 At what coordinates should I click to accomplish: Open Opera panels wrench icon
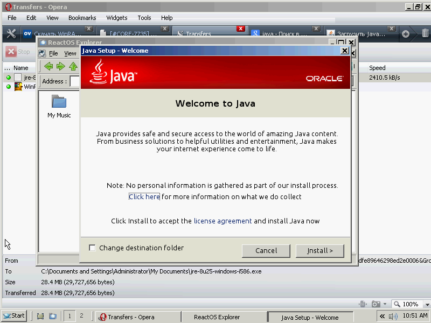click(x=11, y=34)
